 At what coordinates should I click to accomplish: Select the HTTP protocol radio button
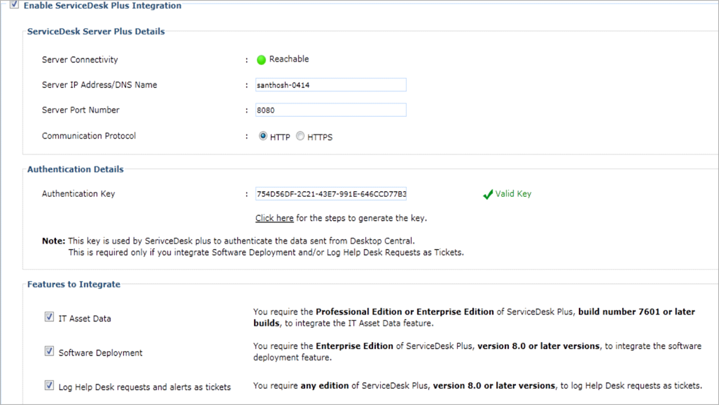(x=263, y=136)
